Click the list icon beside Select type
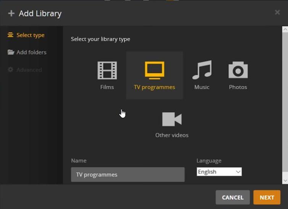 click(11, 35)
